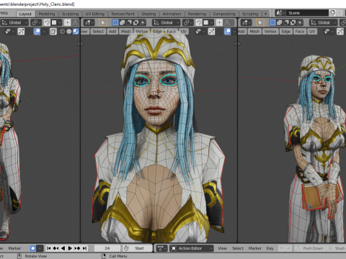The height and width of the screenshot is (259, 346).
Task: Switch to the Sculpting workspace tab
Action: click(70, 14)
